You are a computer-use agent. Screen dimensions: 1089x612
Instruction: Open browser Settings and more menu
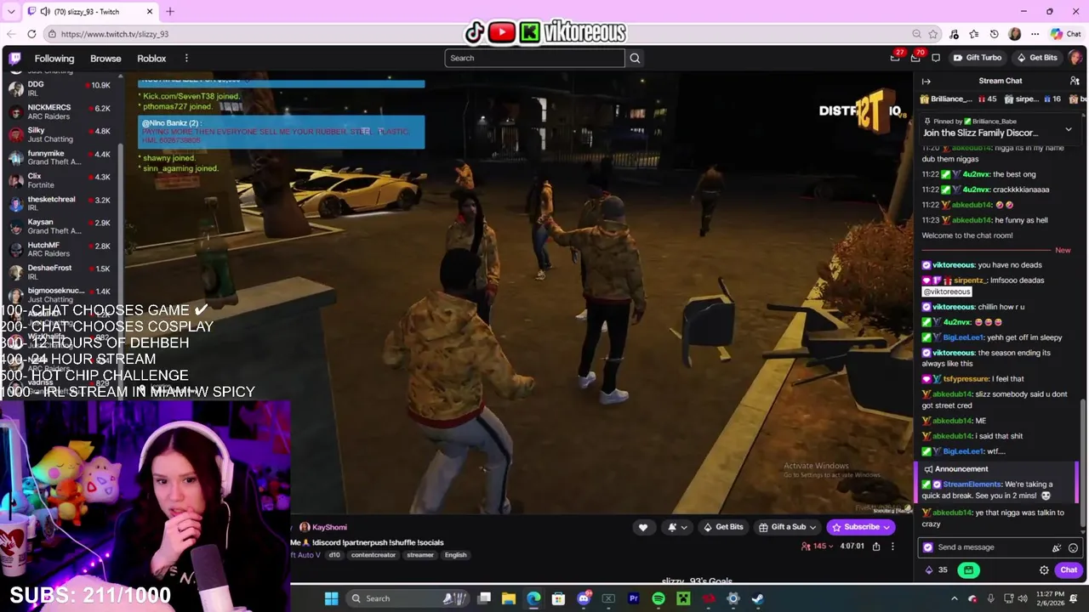1035,34
